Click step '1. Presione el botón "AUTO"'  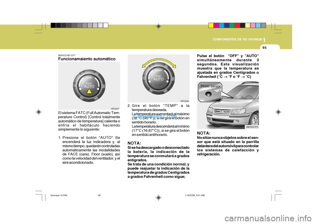tap(89, 150)
